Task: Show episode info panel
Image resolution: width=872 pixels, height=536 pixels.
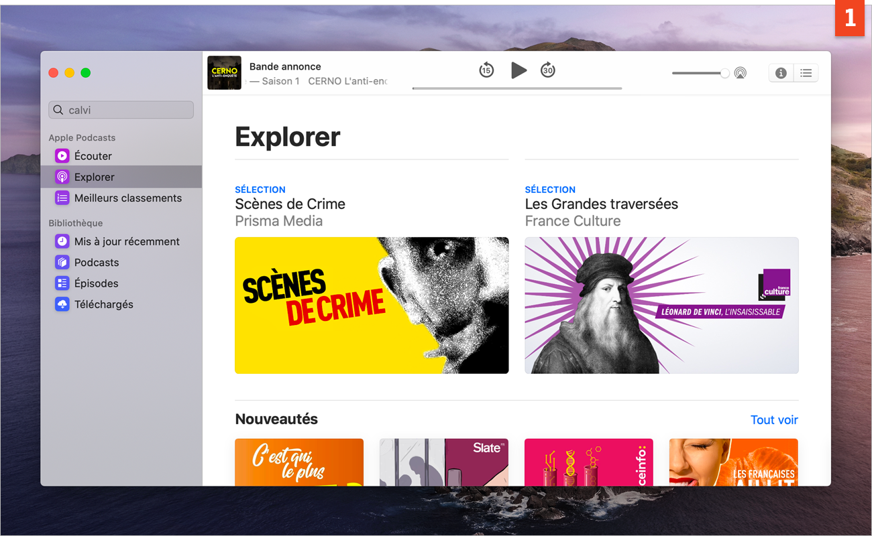Action: point(781,73)
